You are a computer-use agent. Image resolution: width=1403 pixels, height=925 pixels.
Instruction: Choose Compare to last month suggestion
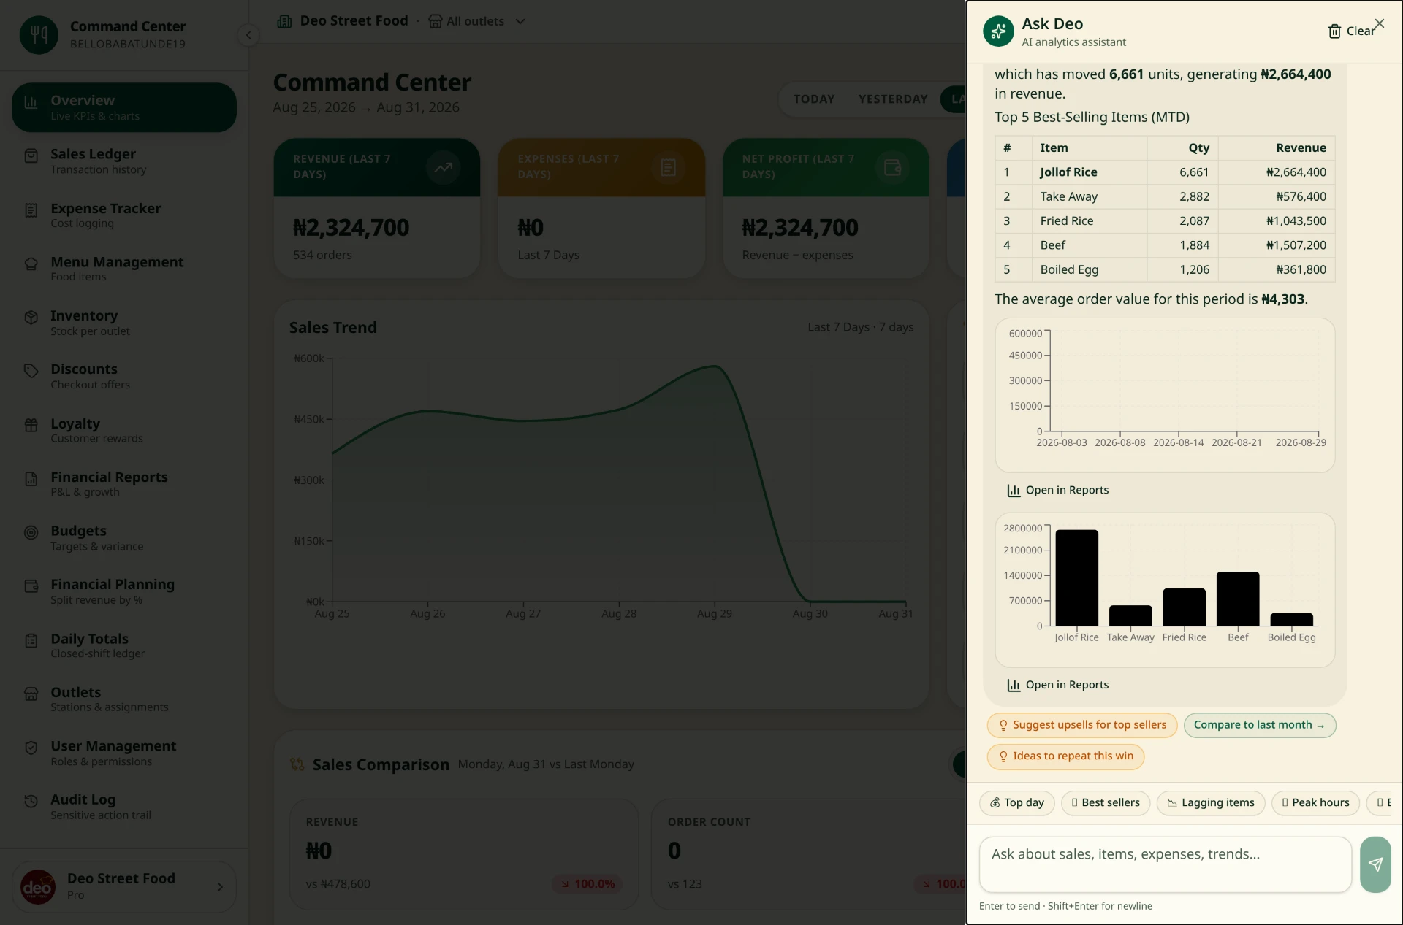pos(1260,725)
